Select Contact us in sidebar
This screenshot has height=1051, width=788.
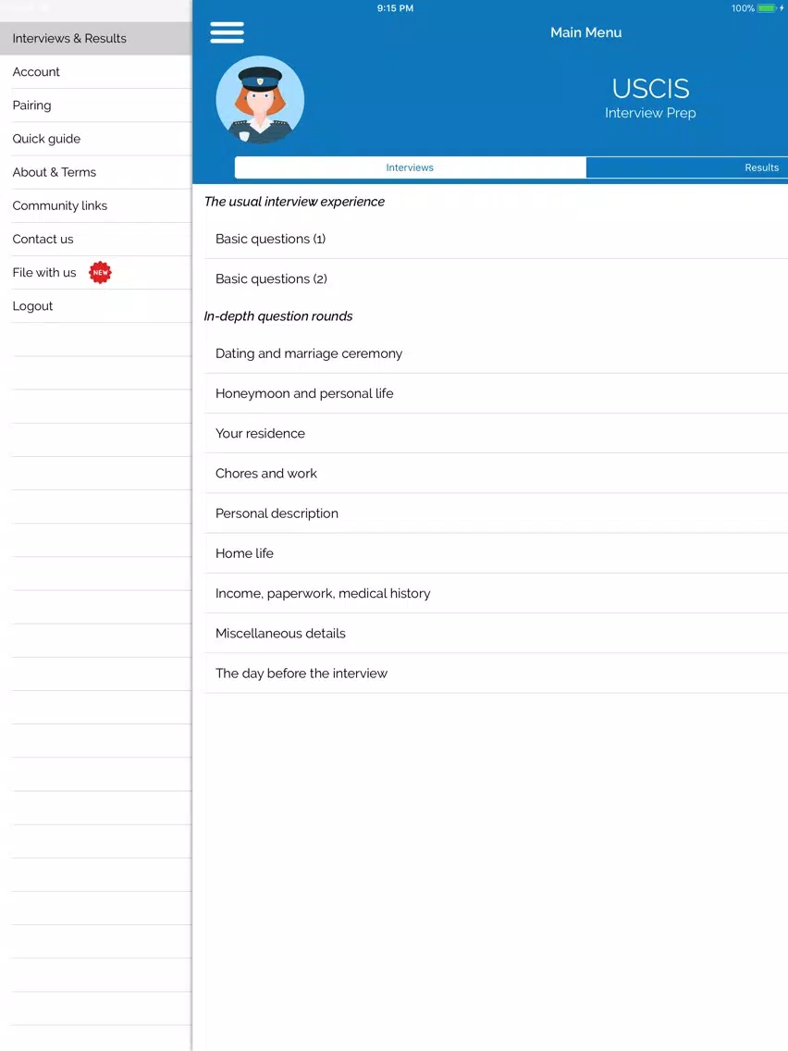coord(96,240)
